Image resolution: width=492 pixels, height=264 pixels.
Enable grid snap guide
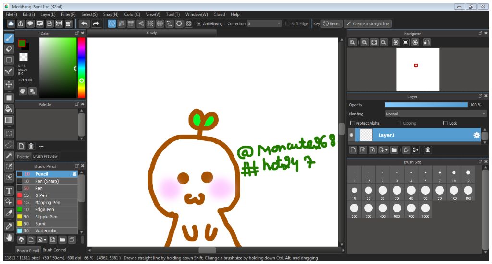coord(131,24)
